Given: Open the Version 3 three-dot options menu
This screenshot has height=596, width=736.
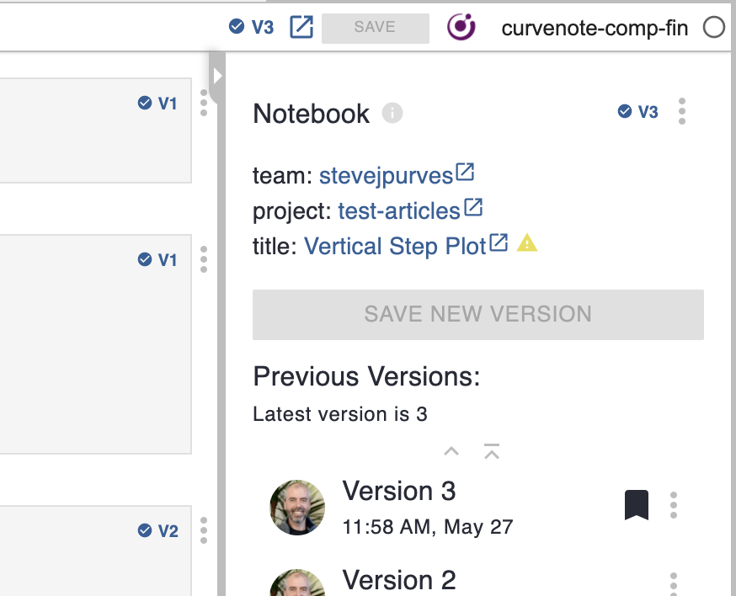Looking at the screenshot, I should click(674, 505).
